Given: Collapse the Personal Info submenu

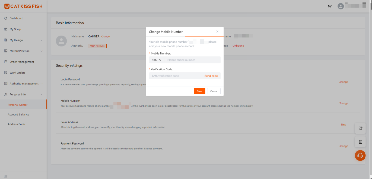Looking at the screenshot, I should click(42, 95).
